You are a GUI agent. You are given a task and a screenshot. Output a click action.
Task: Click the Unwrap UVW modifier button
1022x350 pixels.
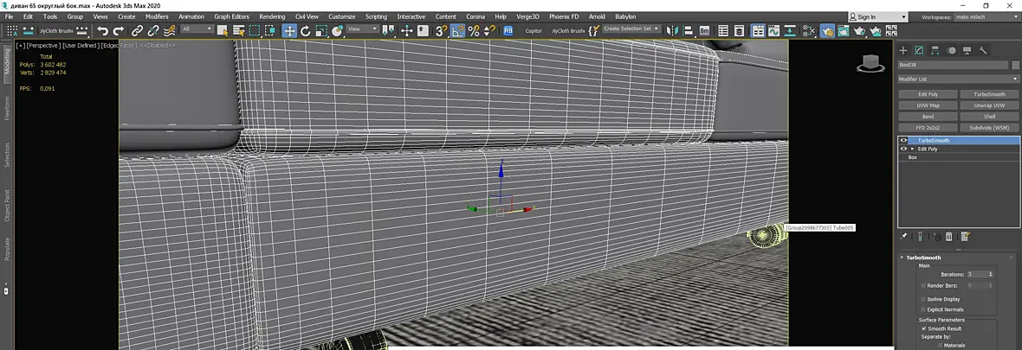(x=989, y=105)
